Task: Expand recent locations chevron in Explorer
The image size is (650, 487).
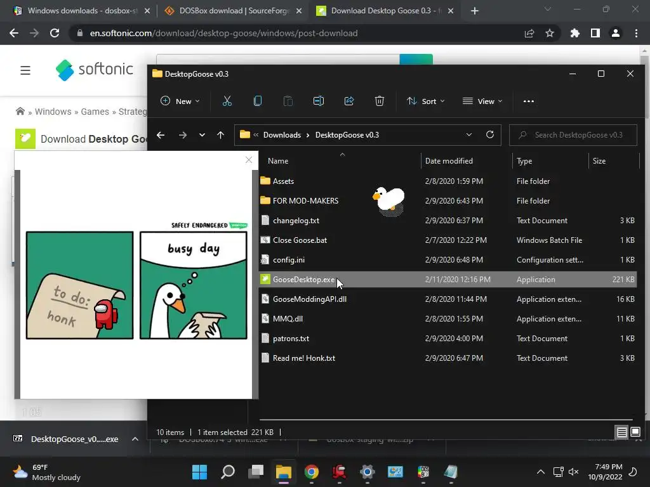Action: (202, 135)
